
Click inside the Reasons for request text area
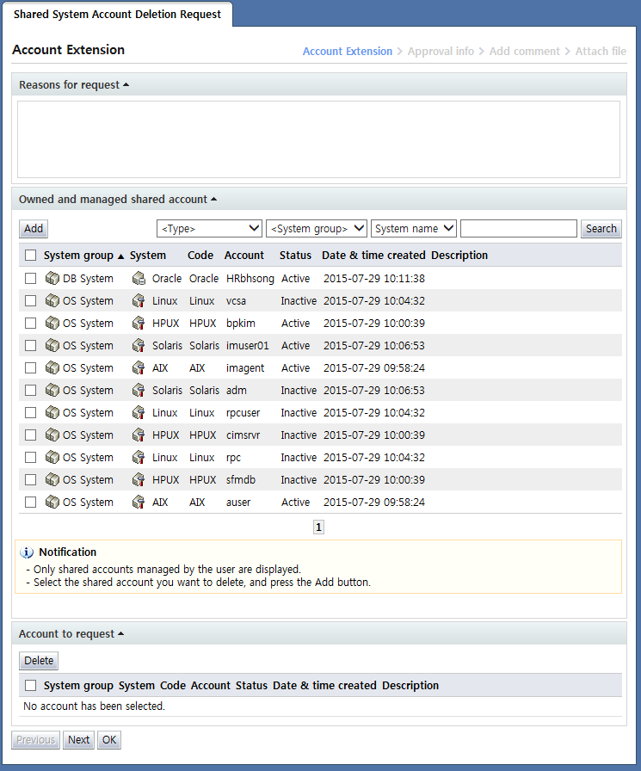pos(318,139)
